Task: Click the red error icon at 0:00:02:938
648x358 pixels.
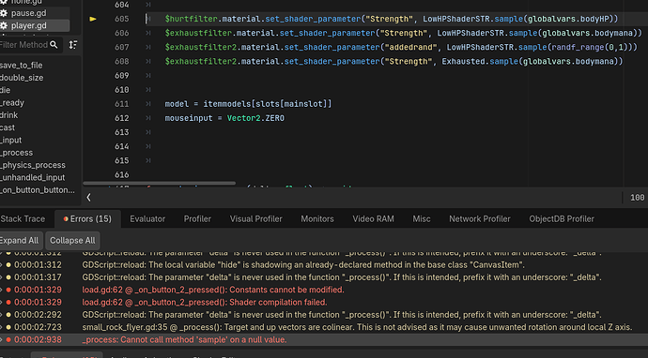Action: click(x=8, y=340)
